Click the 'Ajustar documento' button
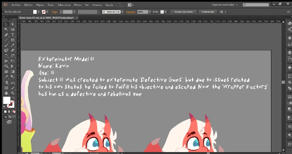 (183, 12)
